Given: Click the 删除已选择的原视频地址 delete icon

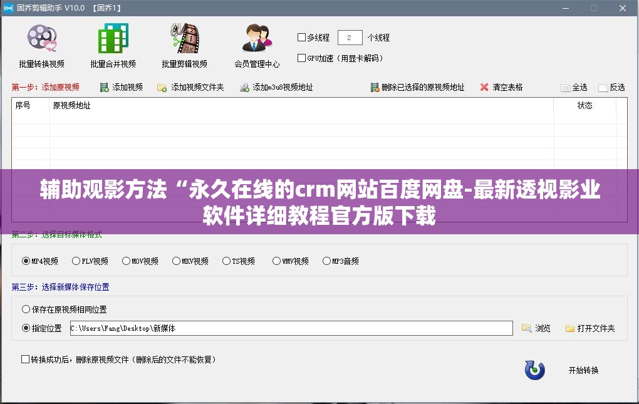Looking at the screenshot, I should click(375, 87).
